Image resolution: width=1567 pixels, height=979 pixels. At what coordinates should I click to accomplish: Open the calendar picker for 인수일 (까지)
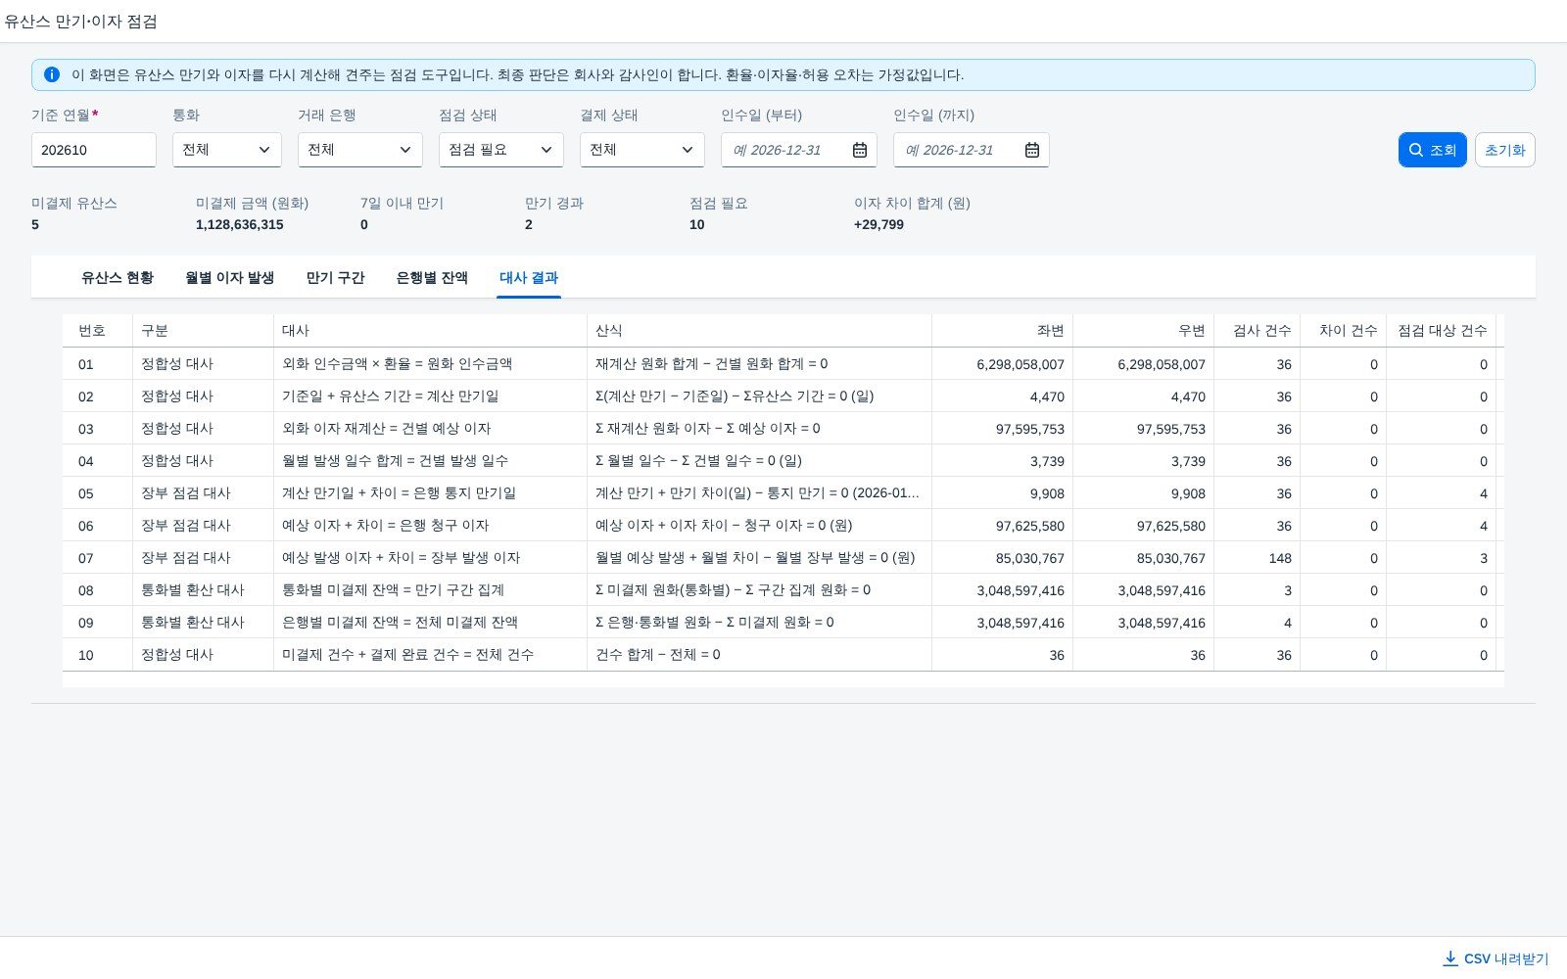point(1032,150)
